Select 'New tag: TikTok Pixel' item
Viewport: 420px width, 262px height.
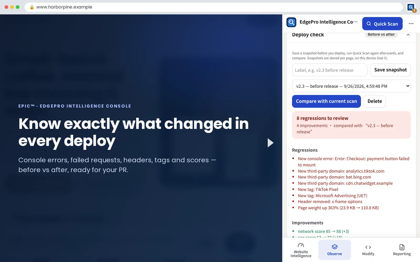[x=318, y=189]
